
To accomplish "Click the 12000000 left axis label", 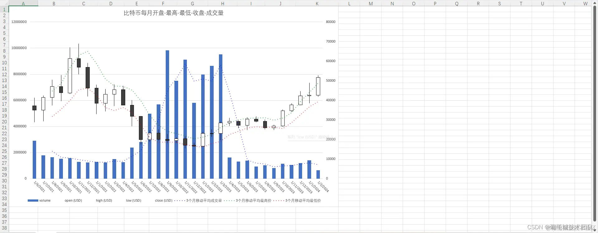I will [19, 22].
